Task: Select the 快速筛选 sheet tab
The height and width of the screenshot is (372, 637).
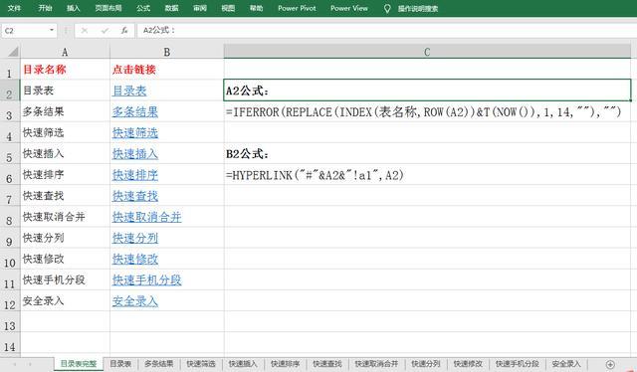Action: tap(201, 364)
